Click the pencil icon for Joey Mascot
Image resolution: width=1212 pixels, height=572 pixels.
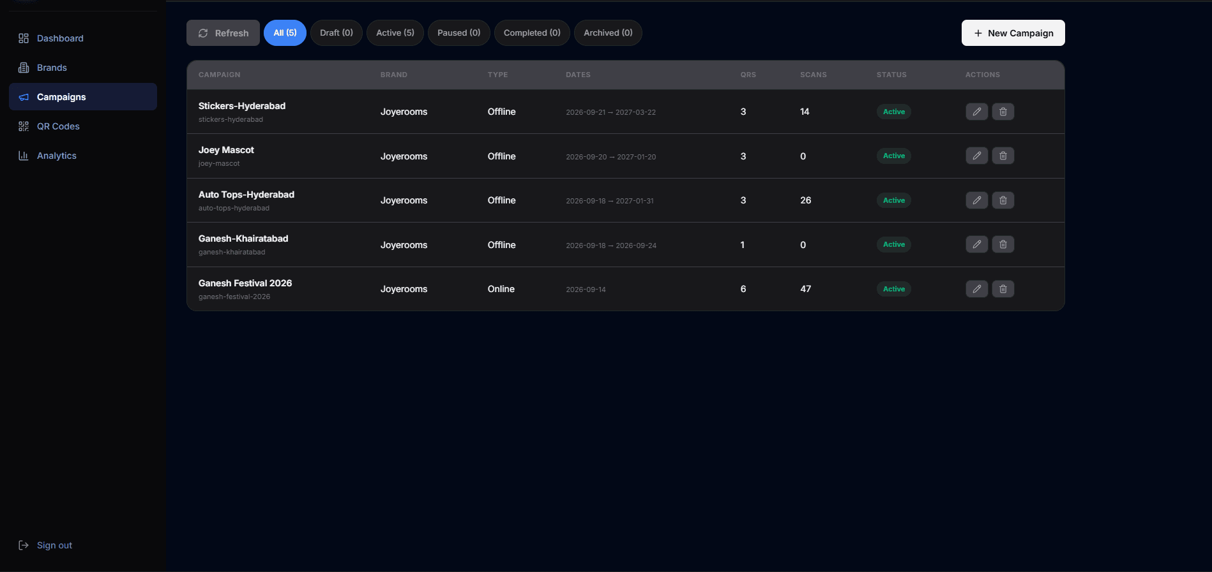tap(977, 156)
